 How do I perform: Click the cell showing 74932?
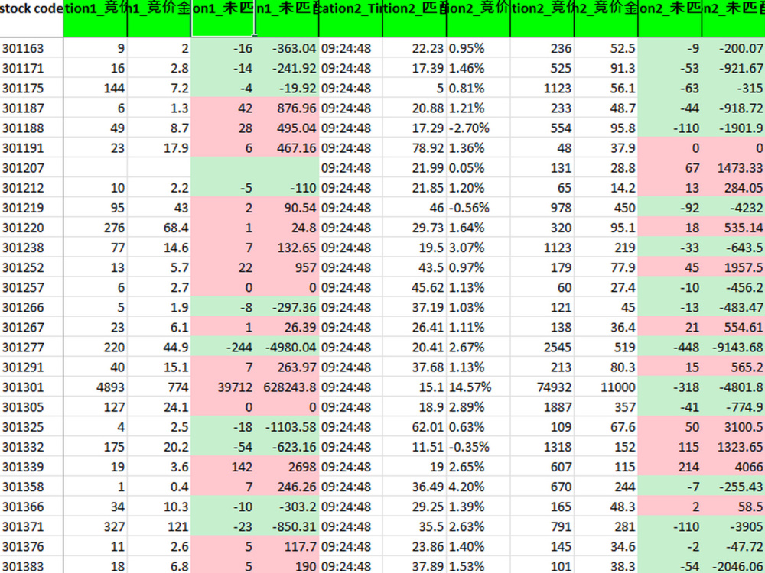tap(542, 387)
